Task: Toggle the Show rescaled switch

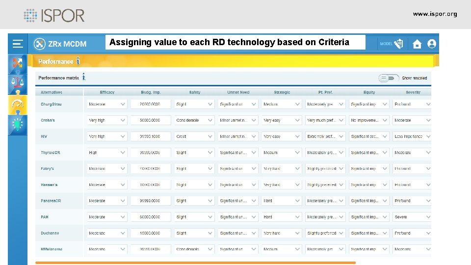Action: coord(389,78)
